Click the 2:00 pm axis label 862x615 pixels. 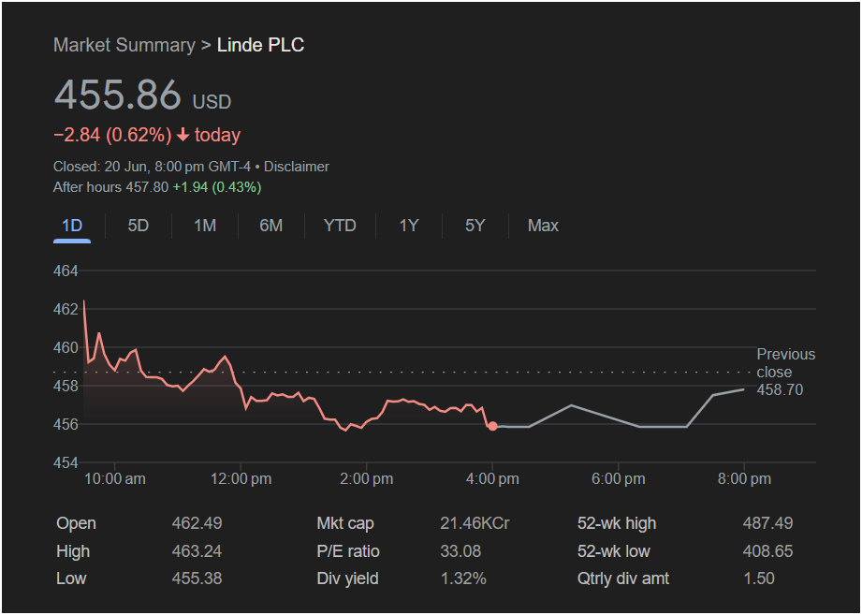coord(367,479)
